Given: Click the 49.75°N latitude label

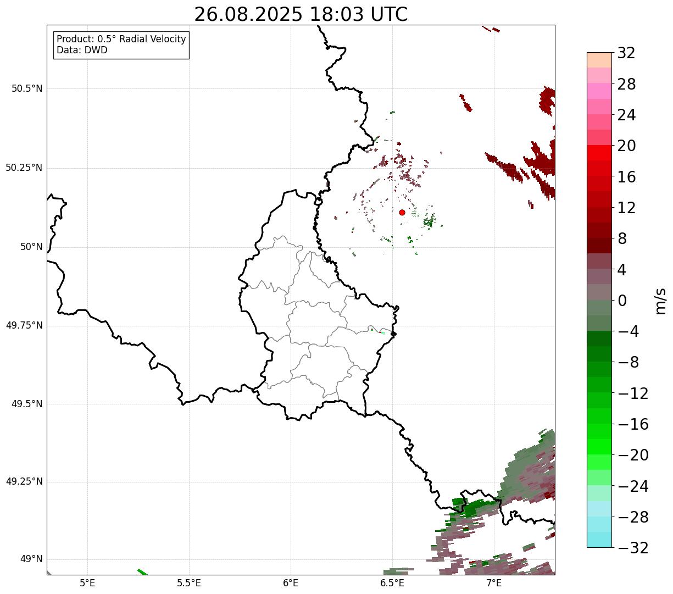Looking at the screenshot, I should pyautogui.click(x=24, y=325).
